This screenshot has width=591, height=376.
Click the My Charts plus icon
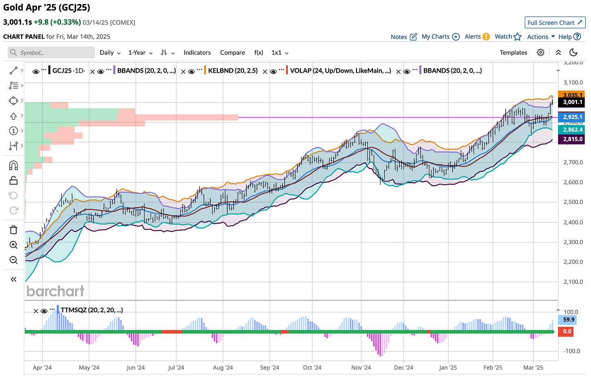(456, 37)
